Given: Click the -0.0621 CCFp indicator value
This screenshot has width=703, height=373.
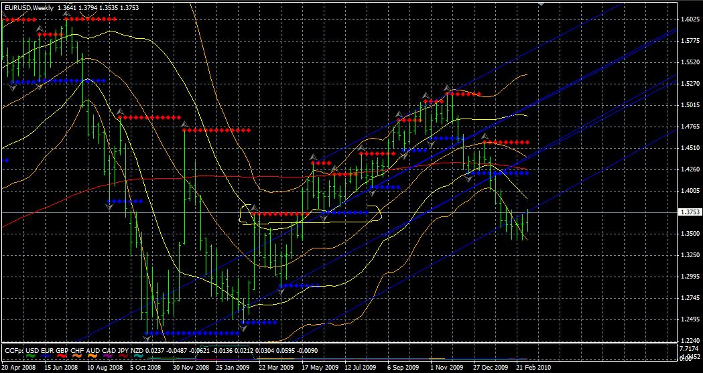Looking at the screenshot, I should click(198, 351).
